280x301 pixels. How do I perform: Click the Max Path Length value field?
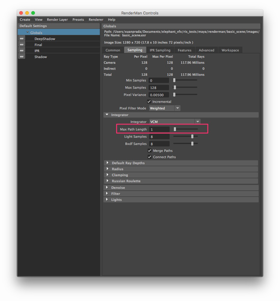(x=159, y=129)
